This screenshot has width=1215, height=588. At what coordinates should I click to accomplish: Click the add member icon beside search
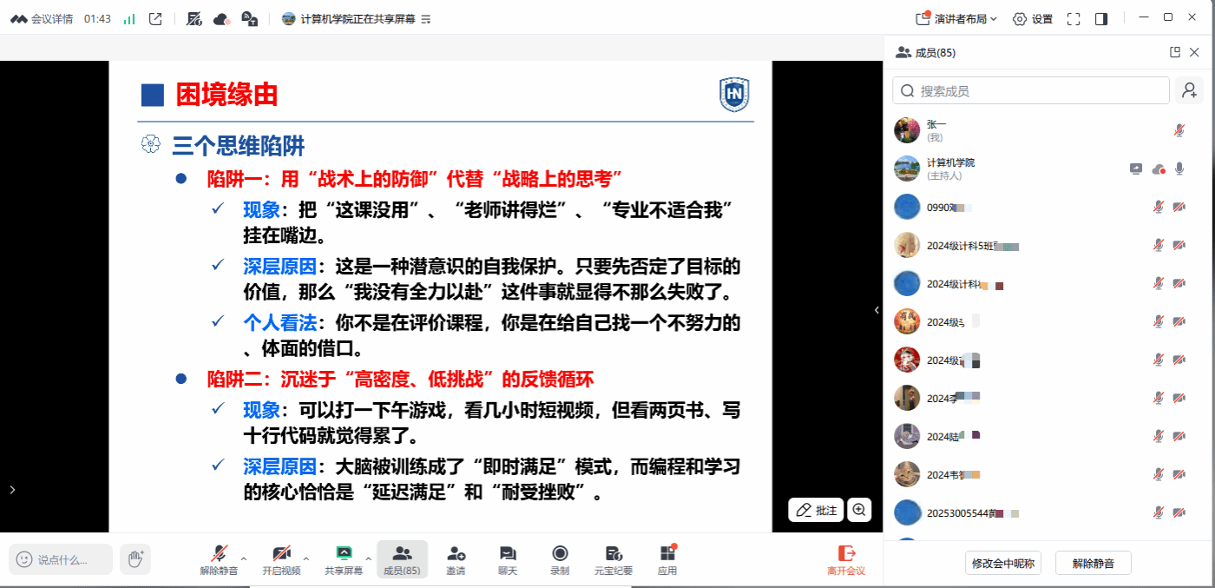pyautogui.click(x=1189, y=90)
